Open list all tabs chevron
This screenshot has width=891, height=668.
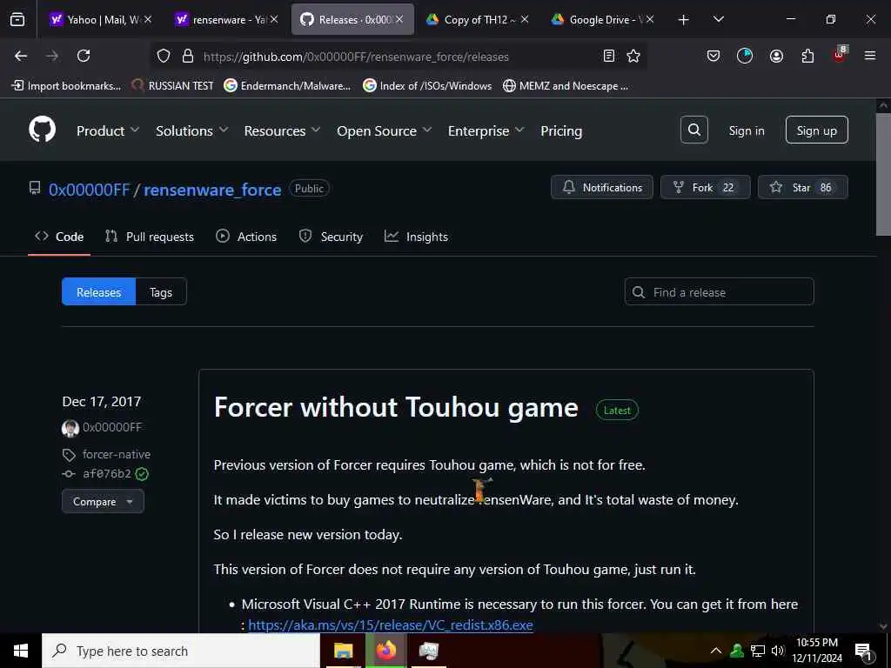[718, 19]
